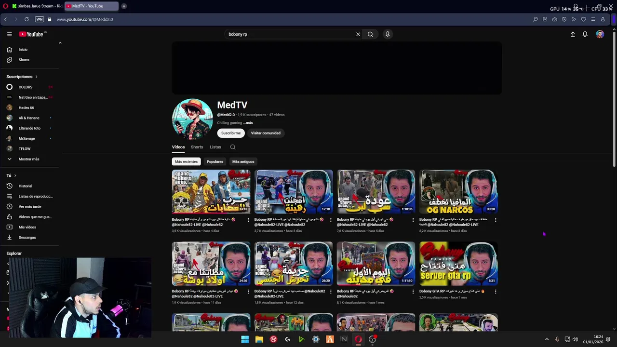The image size is (617, 347).
Task: Expand channel description with ...más
Action: coord(248,123)
